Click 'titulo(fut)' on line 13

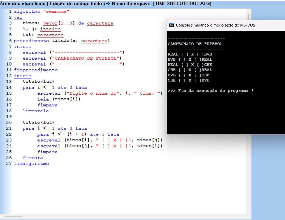tap(38, 81)
